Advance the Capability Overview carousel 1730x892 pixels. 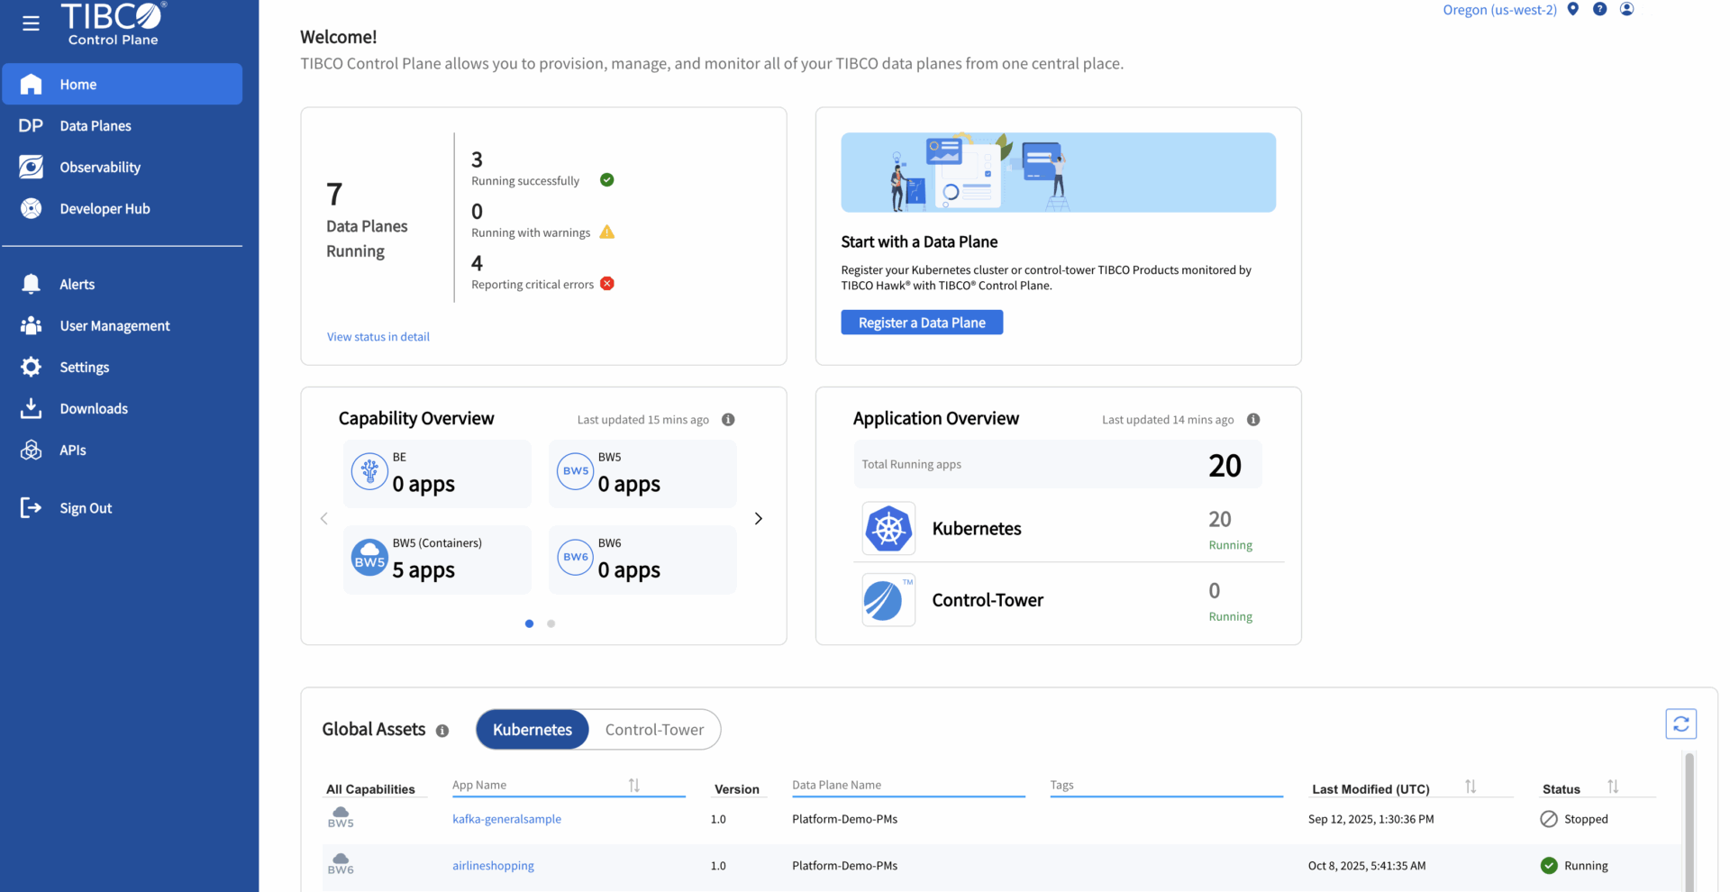coord(758,518)
